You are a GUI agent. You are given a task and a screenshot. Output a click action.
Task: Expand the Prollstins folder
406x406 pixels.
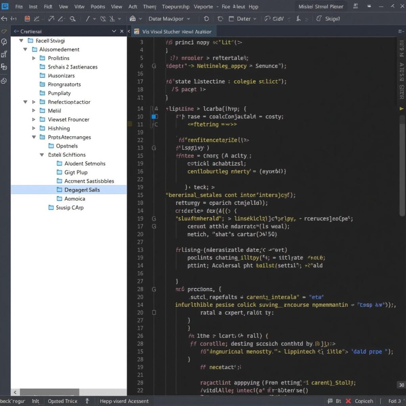[x=34, y=58]
